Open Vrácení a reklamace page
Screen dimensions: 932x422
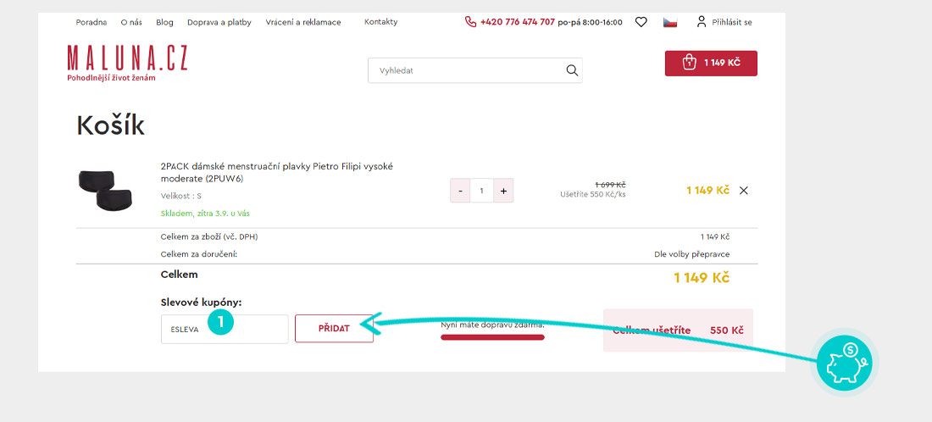303,22
